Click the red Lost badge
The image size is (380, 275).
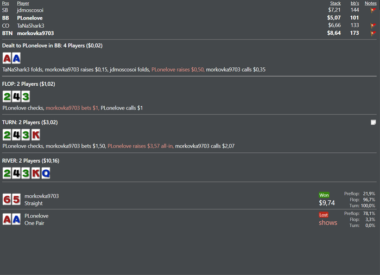click(324, 215)
